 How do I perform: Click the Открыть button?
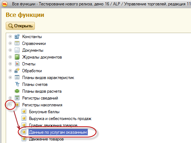pyautogui.click(x=20, y=26)
